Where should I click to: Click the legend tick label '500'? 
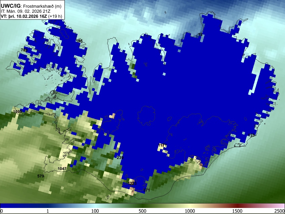point(142,211)
